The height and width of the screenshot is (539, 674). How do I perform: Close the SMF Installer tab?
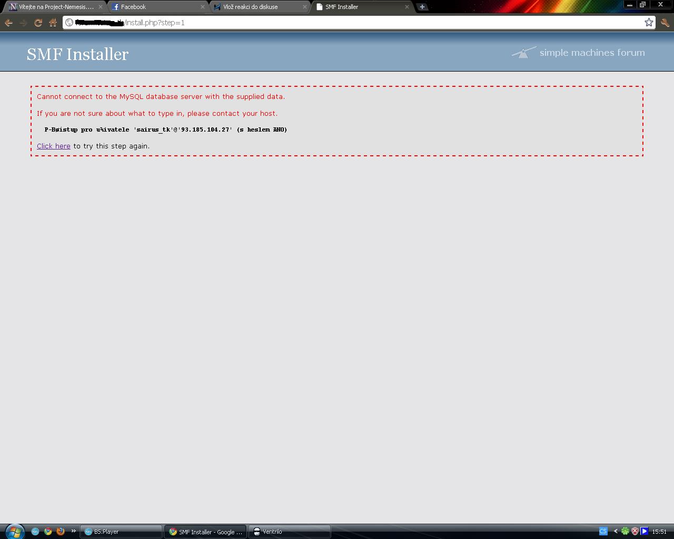(407, 7)
